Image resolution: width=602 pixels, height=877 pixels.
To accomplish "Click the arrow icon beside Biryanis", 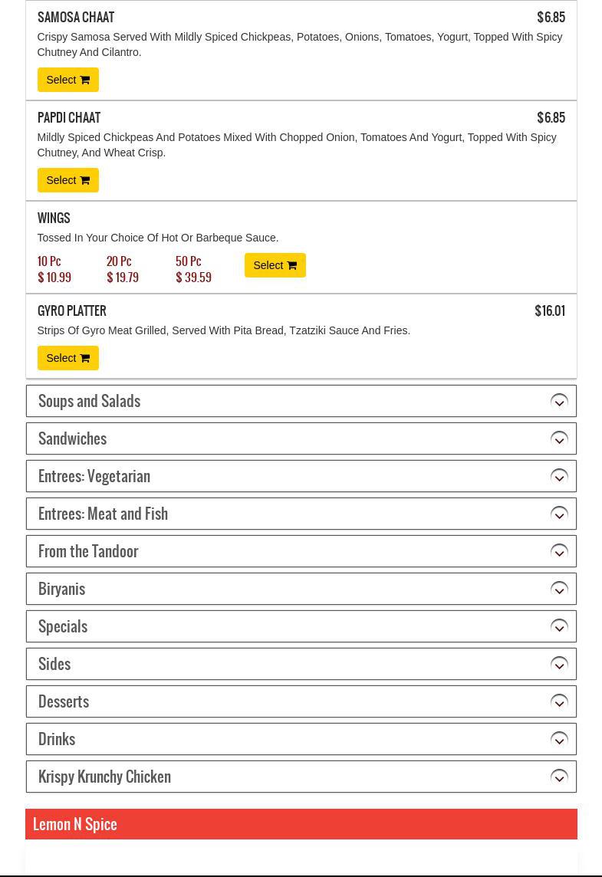I will coord(559,590).
